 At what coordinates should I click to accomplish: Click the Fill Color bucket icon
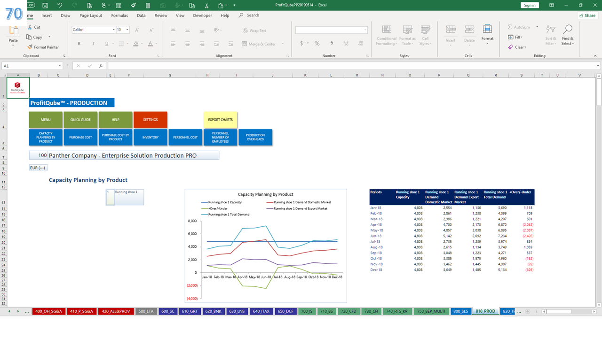[x=135, y=44]
